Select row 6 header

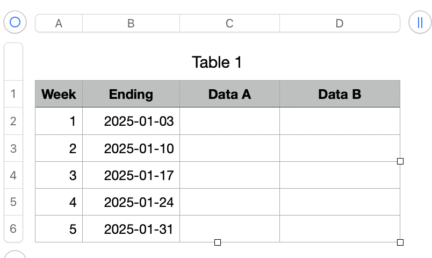[x=13, y=229]
